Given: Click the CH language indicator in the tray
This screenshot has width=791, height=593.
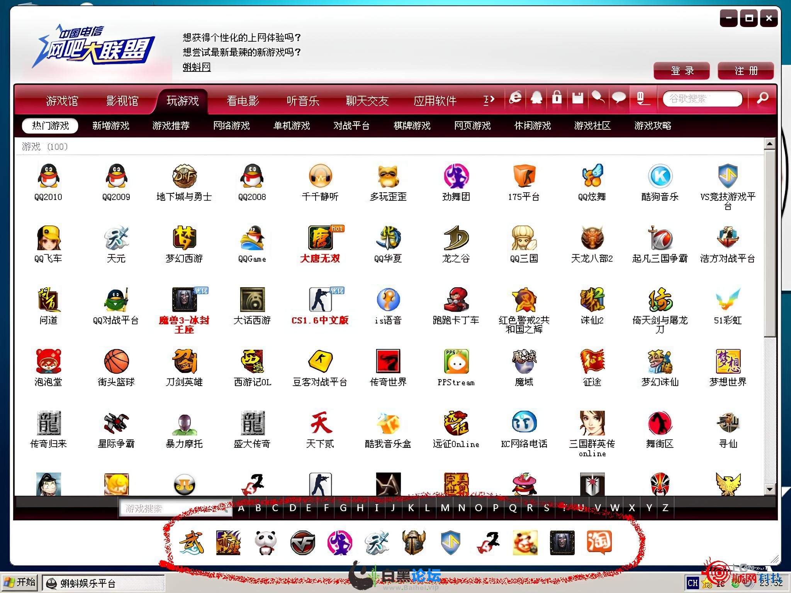Looking at the screenshot, I should tap(693, 583).
